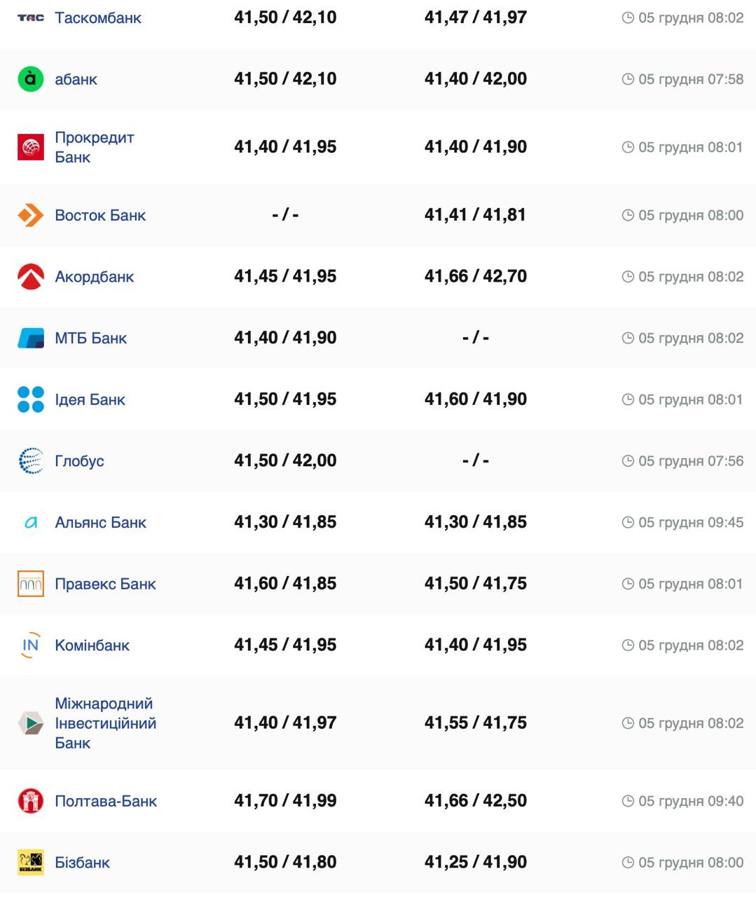
Task: Click the Глобус globe logo icon
Action: (x=30, y=461)
